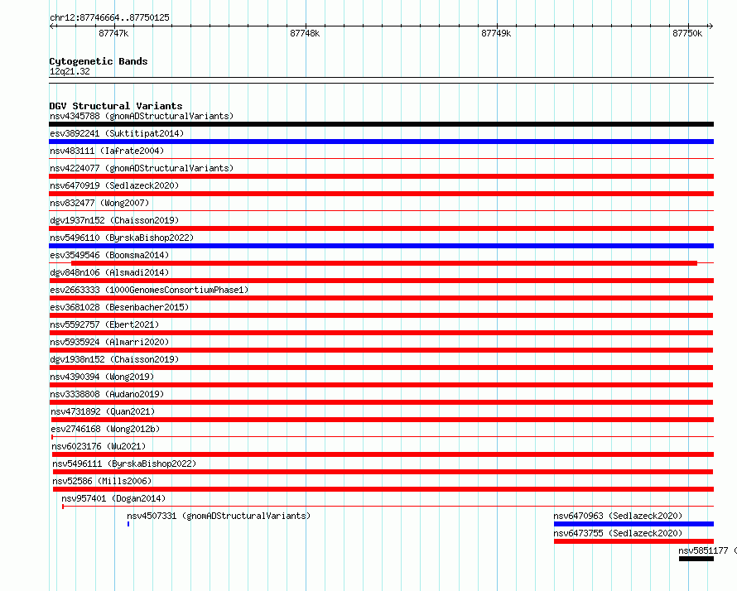Open variant dgv848n106 (Alsmadi2014) label
Image resolution: width=737 pixels, height=591 pixels.
point(109,272)
